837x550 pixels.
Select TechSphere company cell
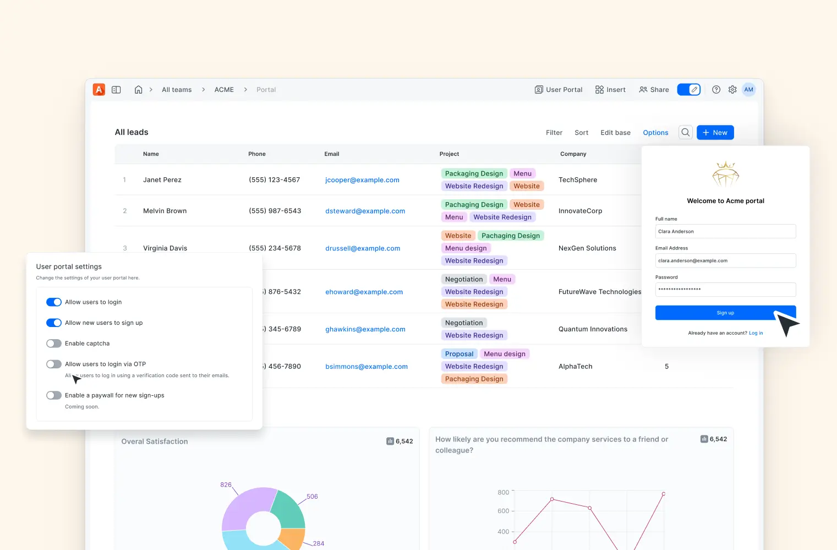(x=578, y=180)
